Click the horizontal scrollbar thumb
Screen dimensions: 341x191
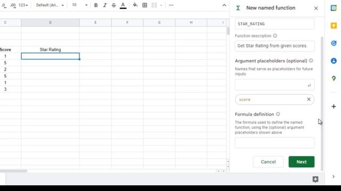(x=13, y=171)
